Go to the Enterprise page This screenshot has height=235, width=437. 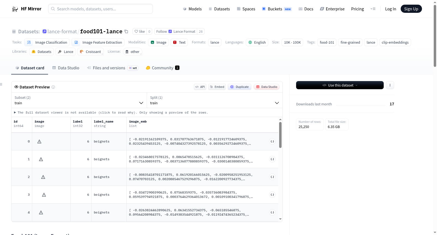pyautogui.click(x=332, y=9)
